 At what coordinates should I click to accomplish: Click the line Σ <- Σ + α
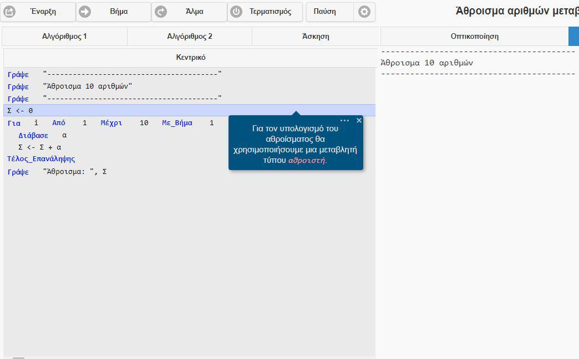click(40, 147)
